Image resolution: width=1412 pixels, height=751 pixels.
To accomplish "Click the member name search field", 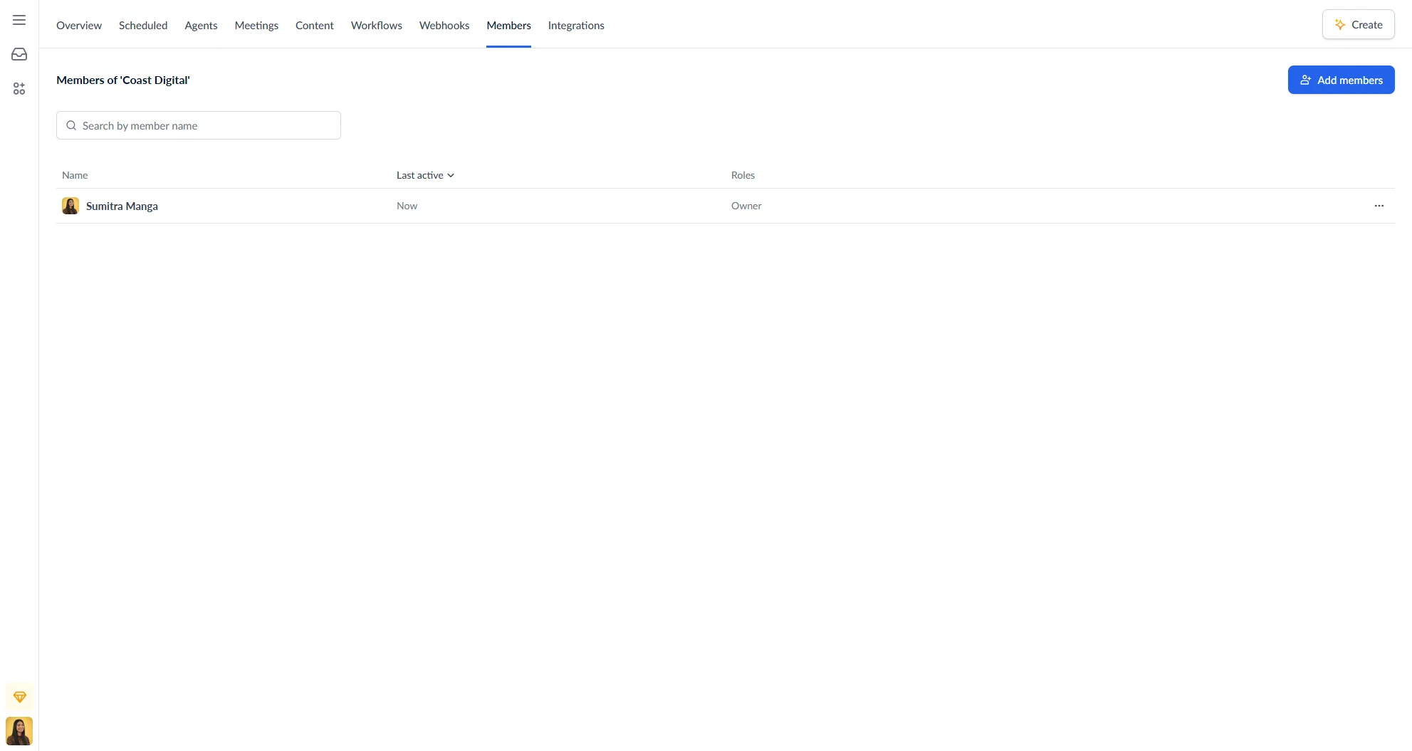I will [198, 125].
